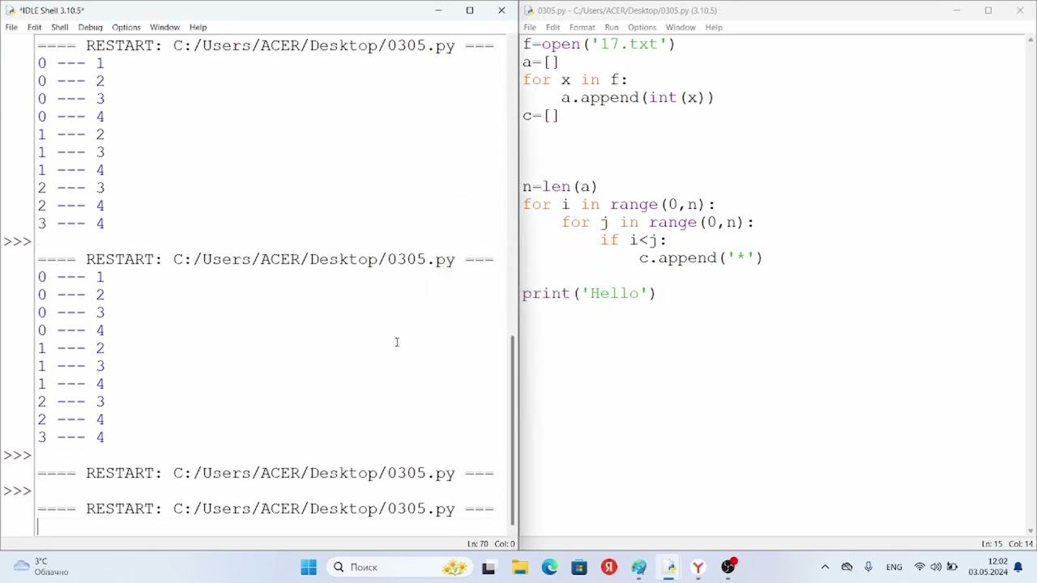Viewport: 1037px width, 583px height.
Task: Open Microsoft Edge from the taskbar
Action: tap(549, 568)
